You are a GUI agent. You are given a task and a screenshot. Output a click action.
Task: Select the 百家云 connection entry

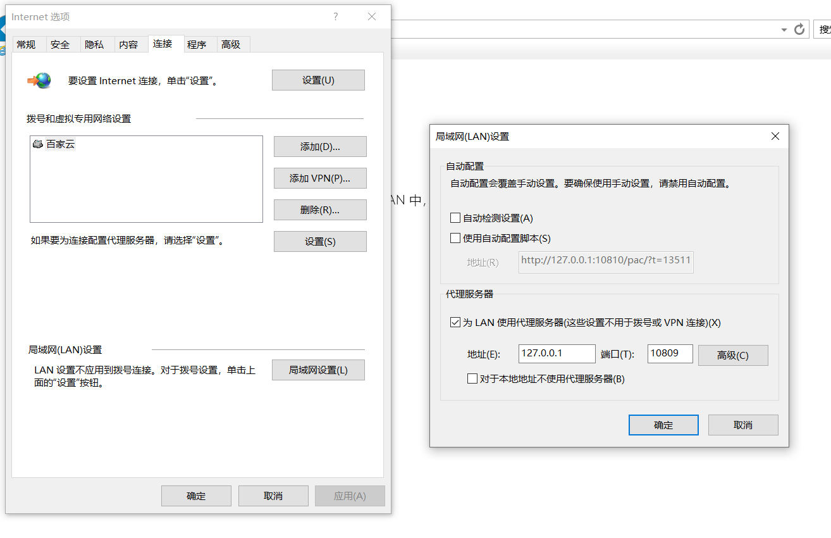click(x=54, y=144)
